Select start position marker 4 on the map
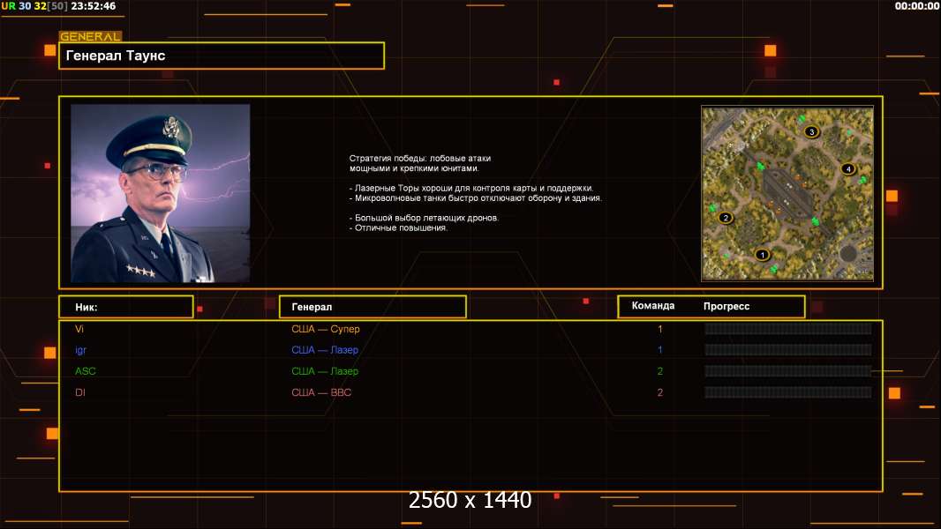Image resolution: width=941 pixels, height=529 pixels. pyautogui.click(x=848, y=169)
